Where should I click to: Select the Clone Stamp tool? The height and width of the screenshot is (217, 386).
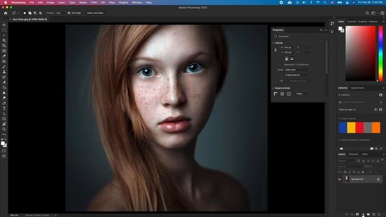tap(4, 72)
